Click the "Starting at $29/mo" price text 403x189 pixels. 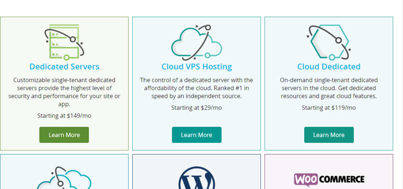point(196,107)
